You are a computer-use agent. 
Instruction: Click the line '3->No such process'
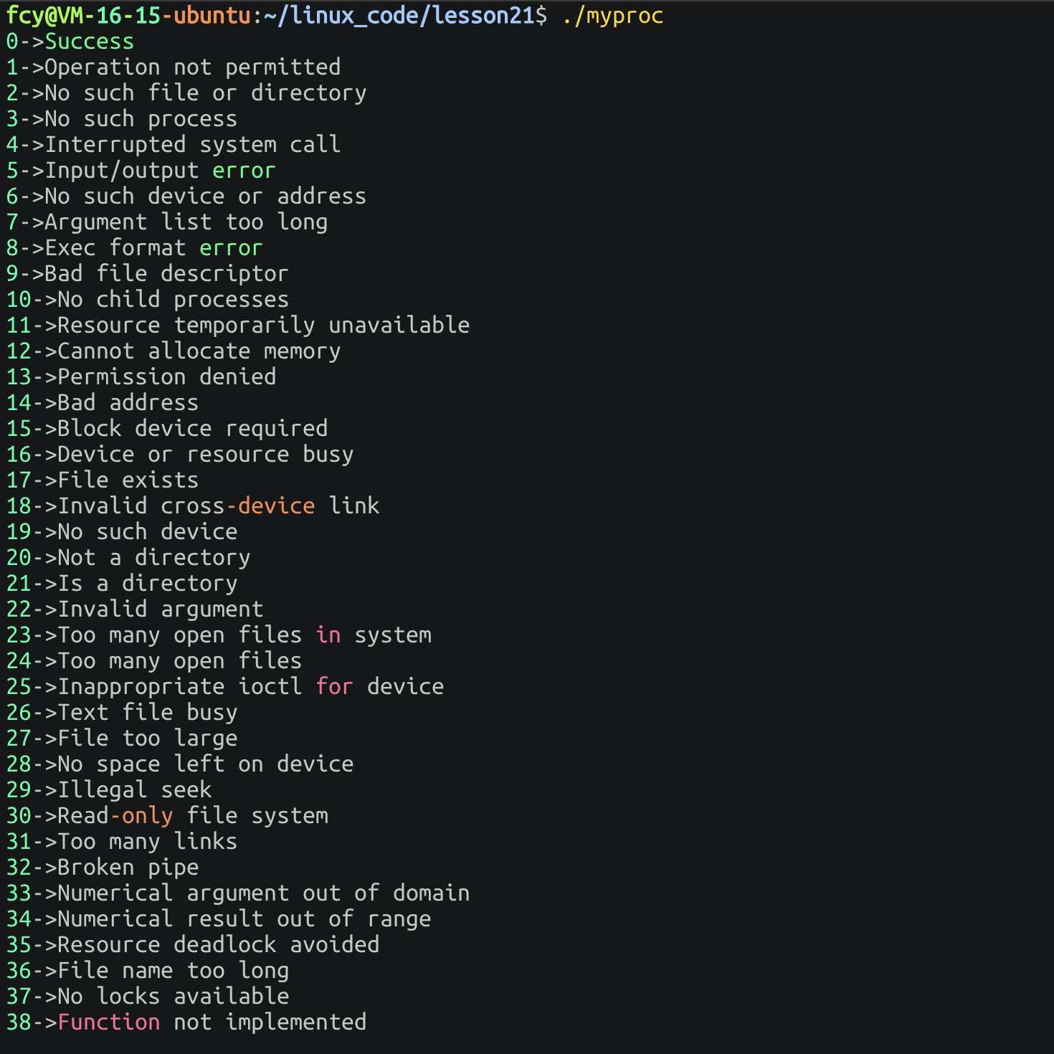tap(122, 119)
